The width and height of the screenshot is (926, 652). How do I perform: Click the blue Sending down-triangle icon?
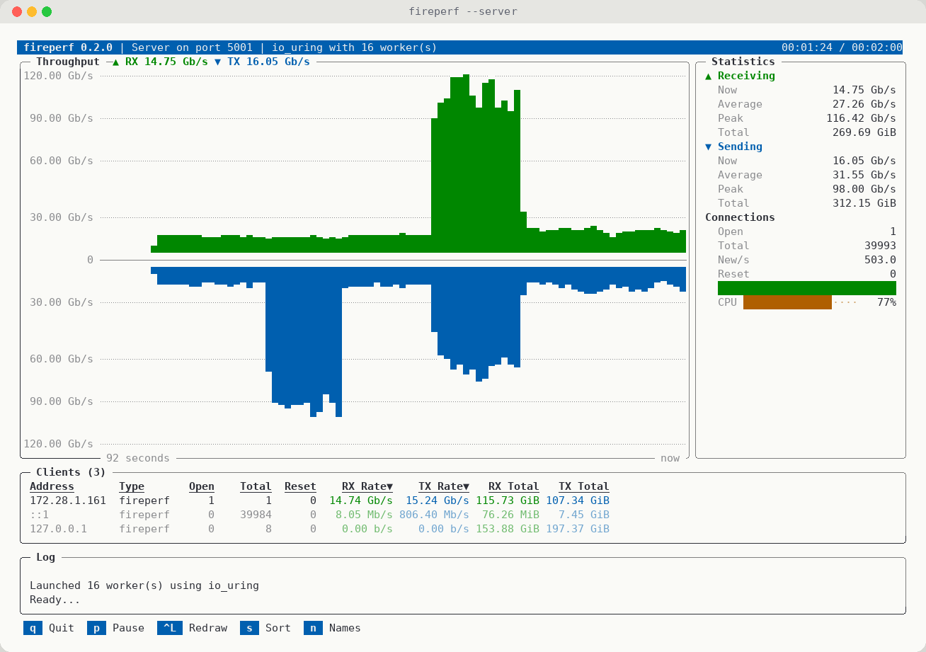709,147
